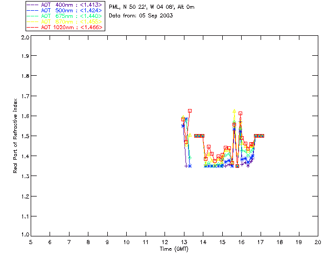Click x-axis tick label 10
The image size is (327, 262).
point(126,242)
